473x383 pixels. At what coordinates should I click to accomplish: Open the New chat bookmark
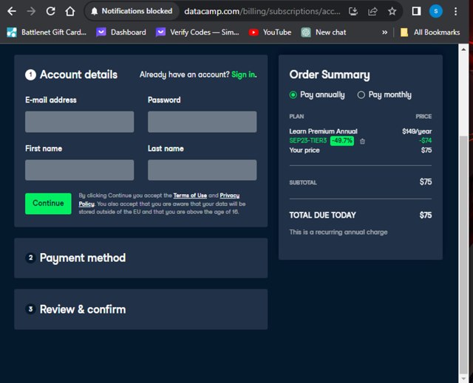click(324, 32)
